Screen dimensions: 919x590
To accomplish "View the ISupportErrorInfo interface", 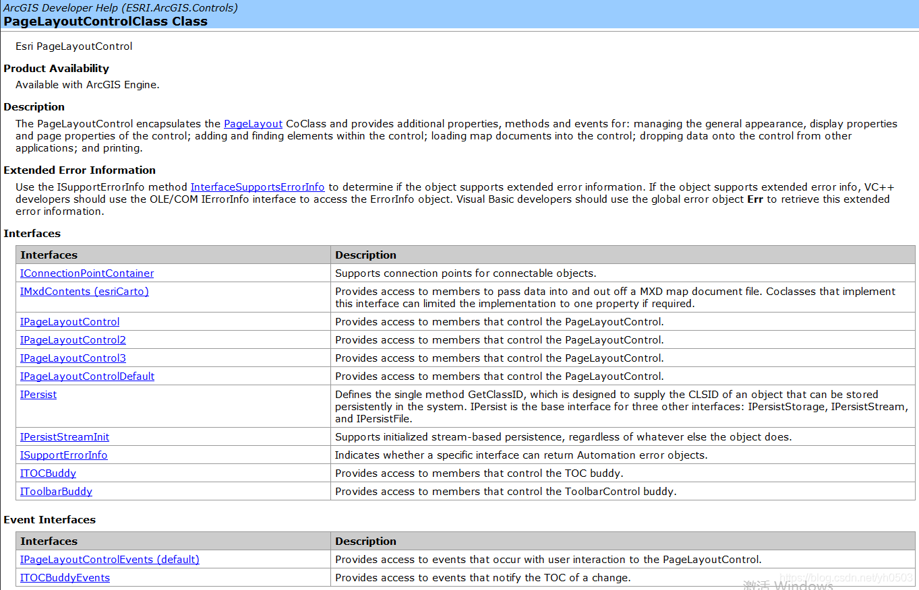I will [x=63, y=455].
